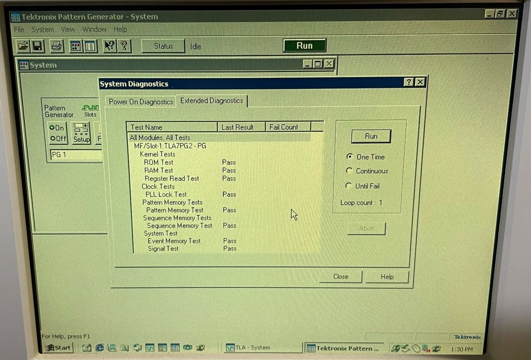Screen dimensions: 531x360
Task: Select the One Time radio button
Action: (x=349, y=157)
